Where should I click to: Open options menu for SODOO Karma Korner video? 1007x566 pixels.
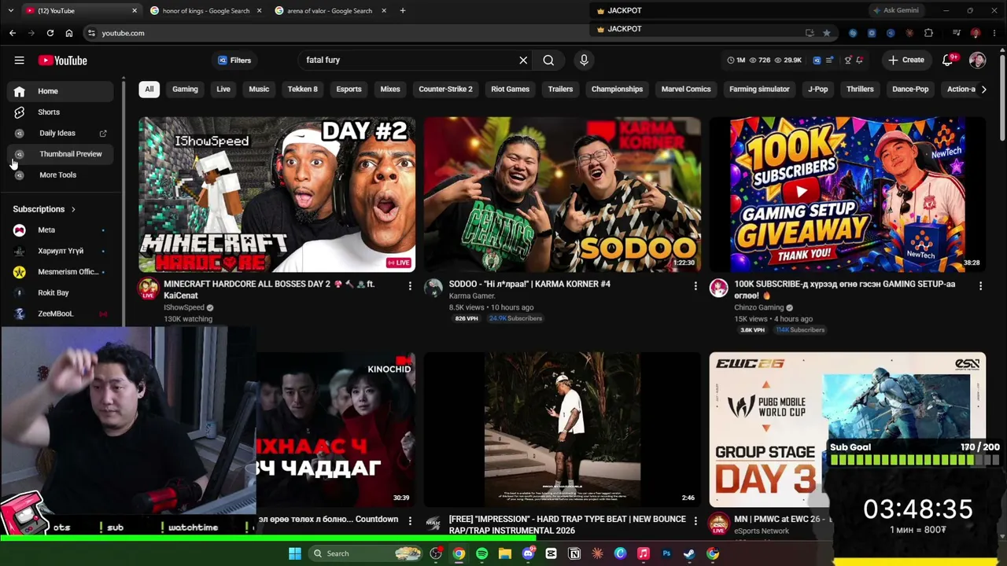695,286
